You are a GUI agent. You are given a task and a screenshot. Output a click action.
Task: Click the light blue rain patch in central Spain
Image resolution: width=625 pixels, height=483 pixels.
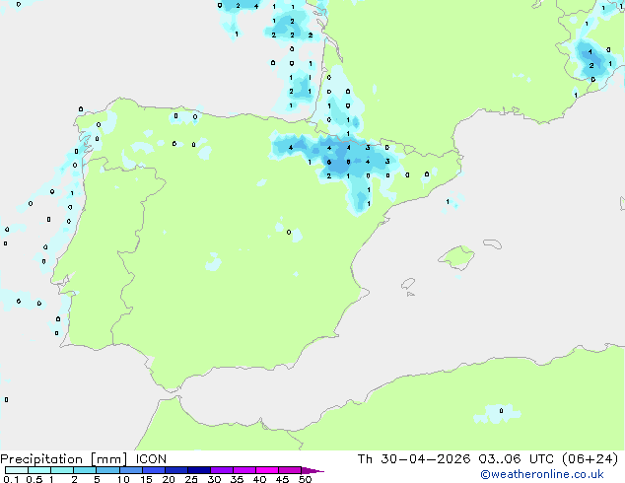[213, 262]
